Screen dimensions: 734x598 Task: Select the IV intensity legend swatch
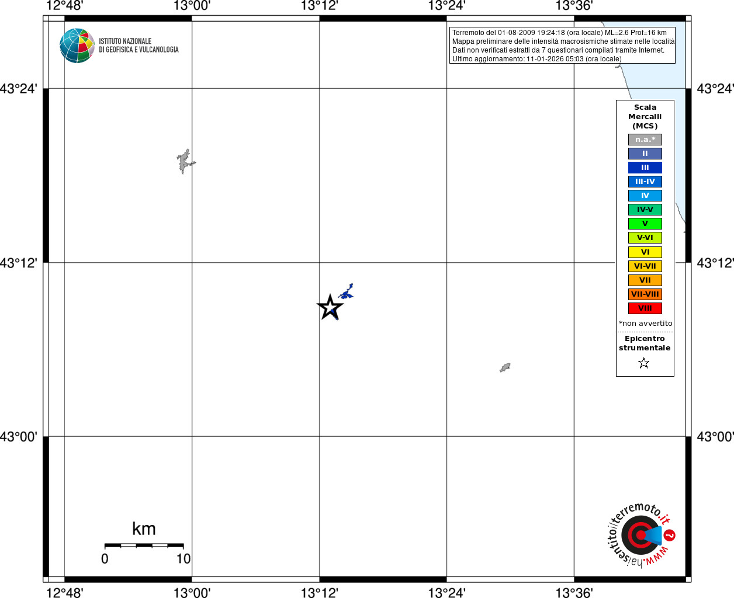[x=645, y=196]
